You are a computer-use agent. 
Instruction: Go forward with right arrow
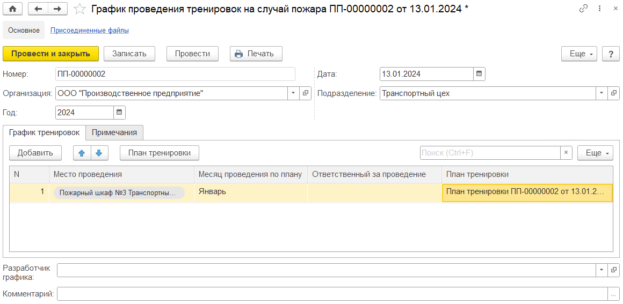57,9
